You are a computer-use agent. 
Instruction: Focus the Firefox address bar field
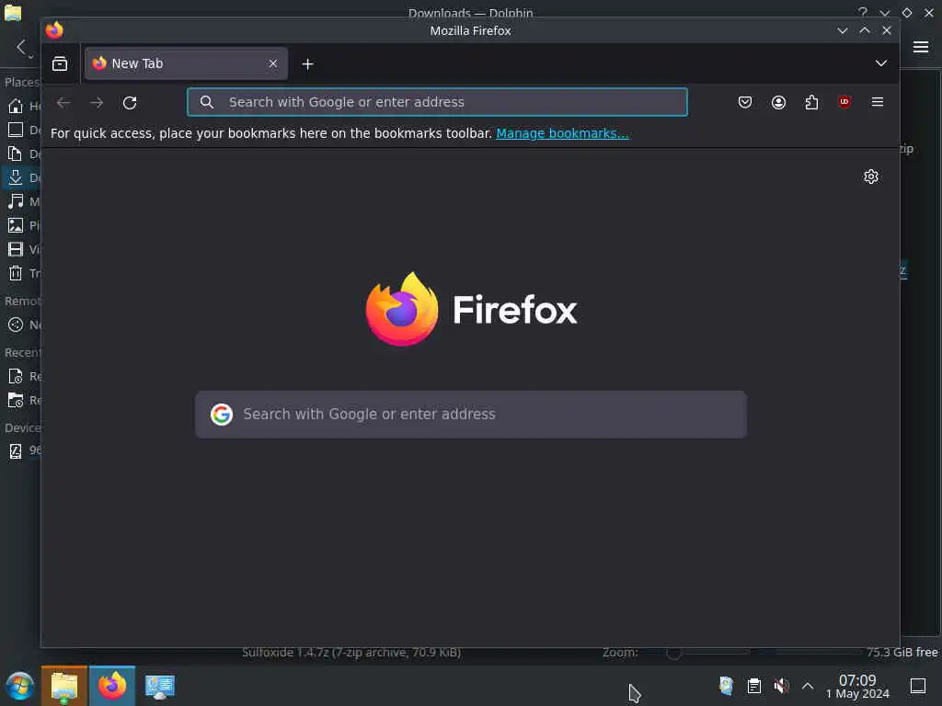click(437, 102)
